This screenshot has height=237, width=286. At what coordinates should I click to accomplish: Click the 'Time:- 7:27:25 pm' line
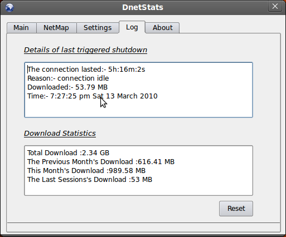pos(93,96)
